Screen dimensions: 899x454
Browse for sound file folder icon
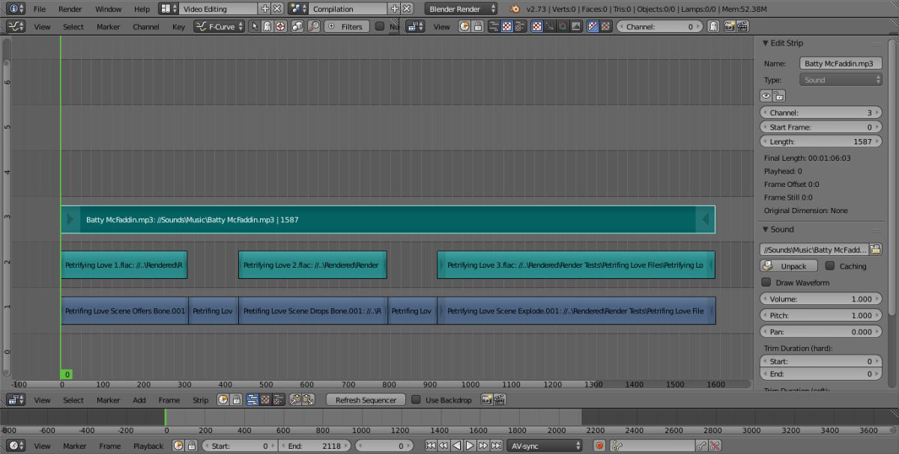(876, 249)
